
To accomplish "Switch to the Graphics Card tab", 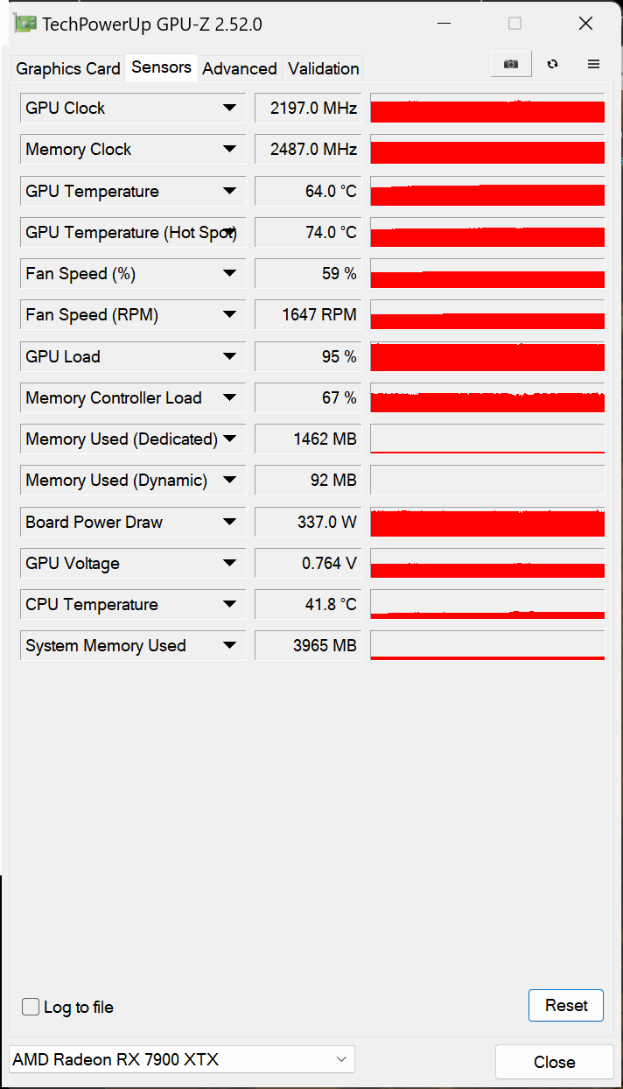I will click(68, 68).
